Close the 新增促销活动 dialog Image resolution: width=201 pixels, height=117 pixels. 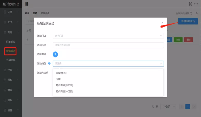pyautogui.click(x=163, y=23)
